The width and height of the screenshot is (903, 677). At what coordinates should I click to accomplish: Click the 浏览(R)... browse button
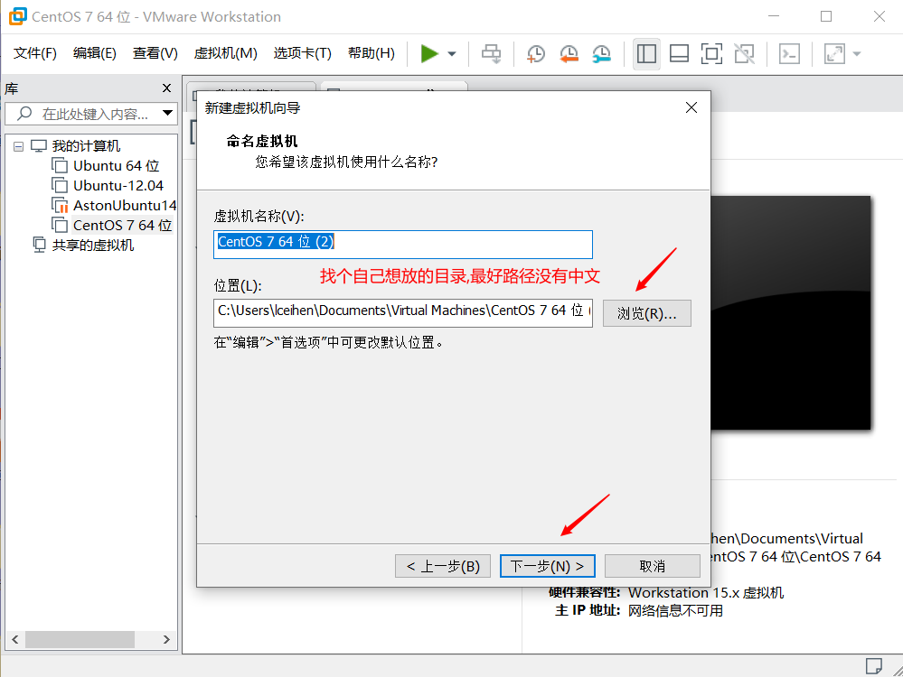[x=646, y=313]
